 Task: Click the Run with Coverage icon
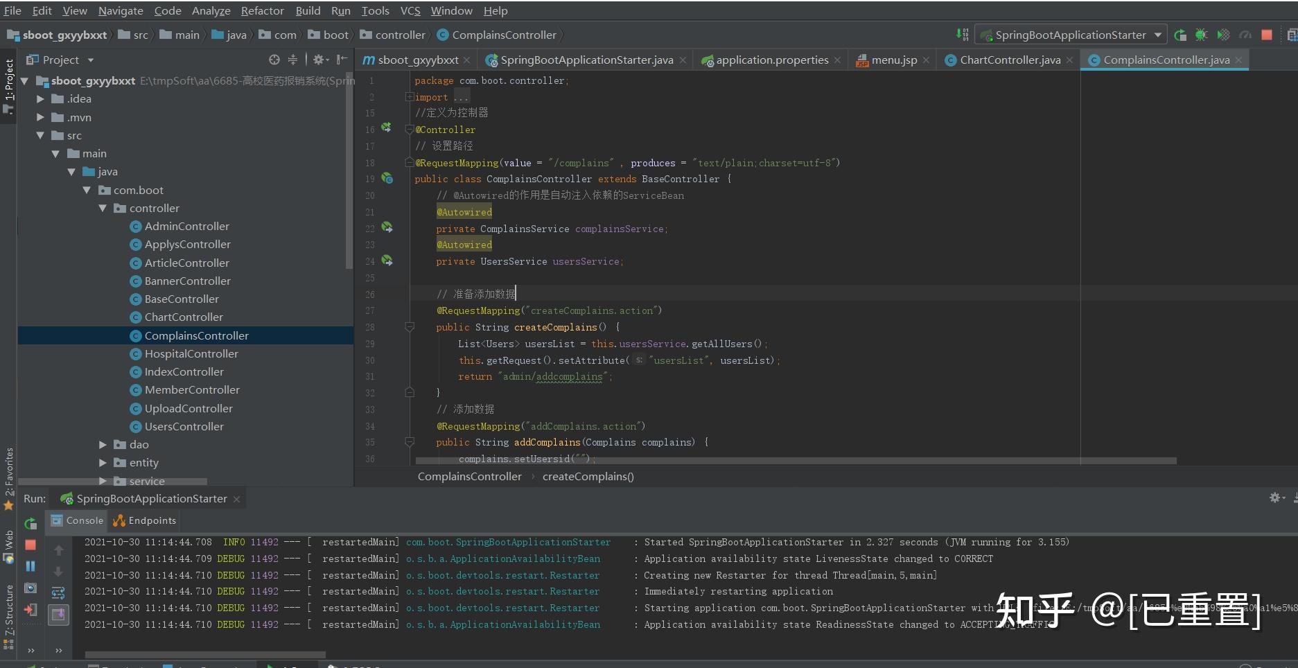pyautogui.click(x=1223, y=35)
